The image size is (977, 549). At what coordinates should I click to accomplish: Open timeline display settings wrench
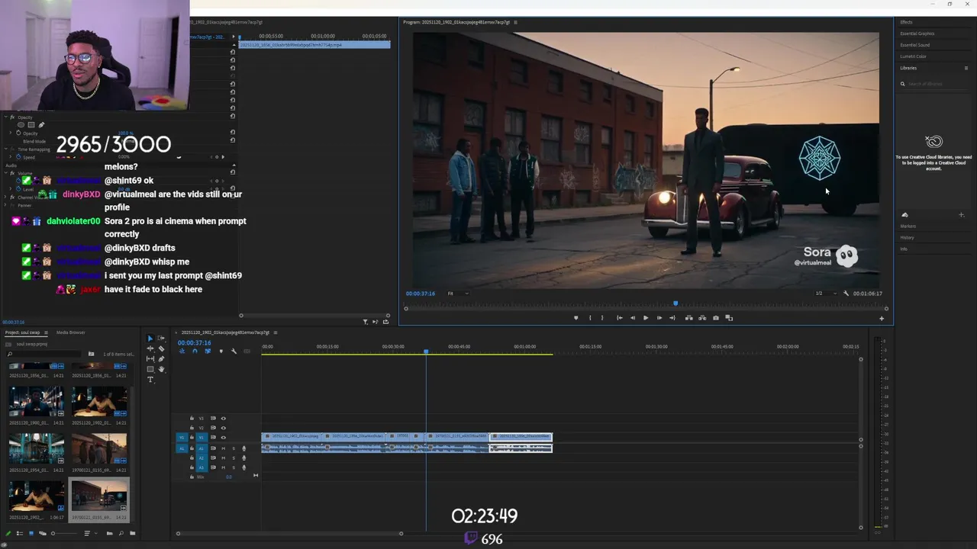234,351
